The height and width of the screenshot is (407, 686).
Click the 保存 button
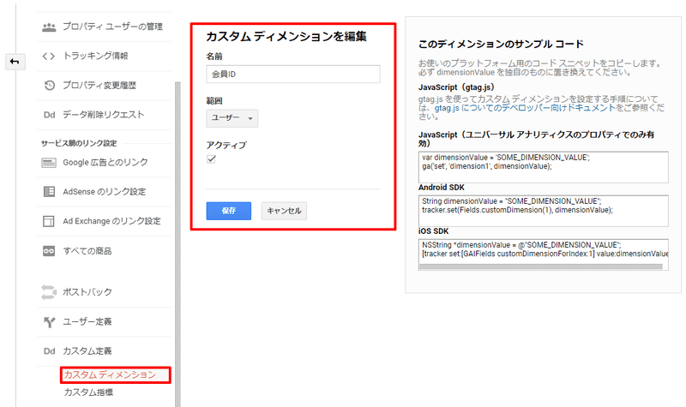click(x=229, y=211)
